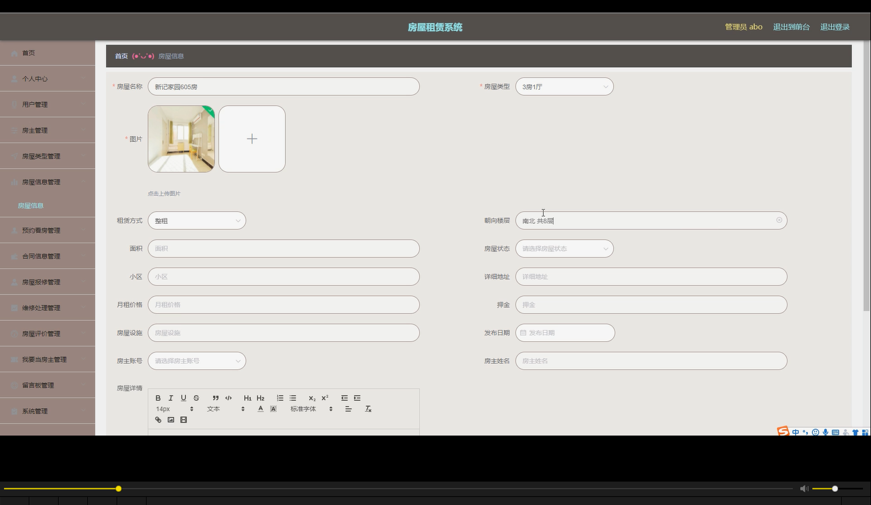Apply italic formatting in the rich text editor

171,398
